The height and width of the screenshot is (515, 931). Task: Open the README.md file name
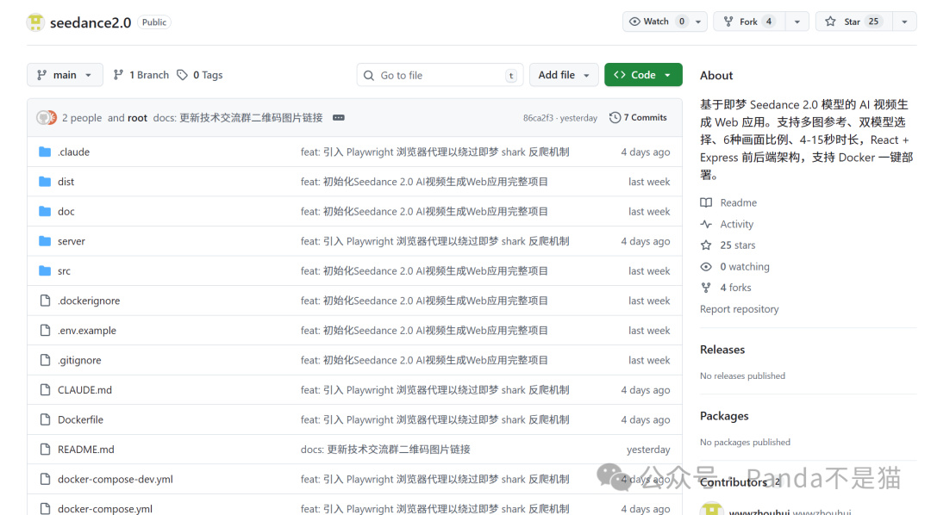click(x=86, y=450)
